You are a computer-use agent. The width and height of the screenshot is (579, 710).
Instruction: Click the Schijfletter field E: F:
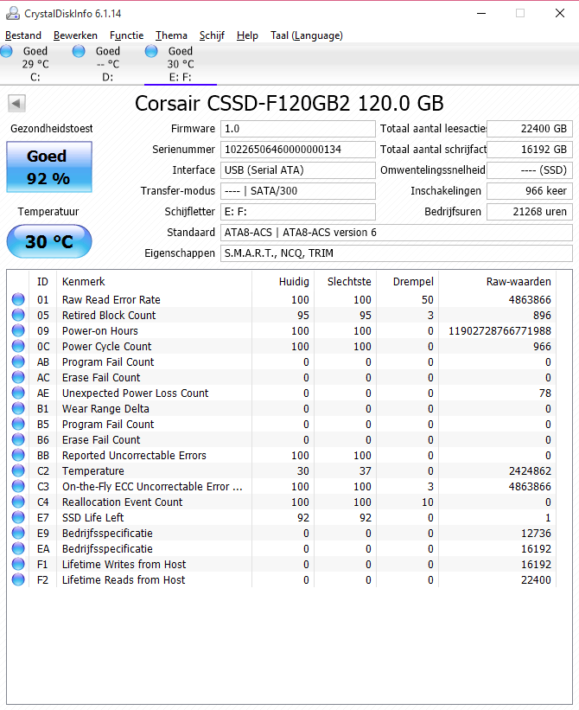point(297,212)
